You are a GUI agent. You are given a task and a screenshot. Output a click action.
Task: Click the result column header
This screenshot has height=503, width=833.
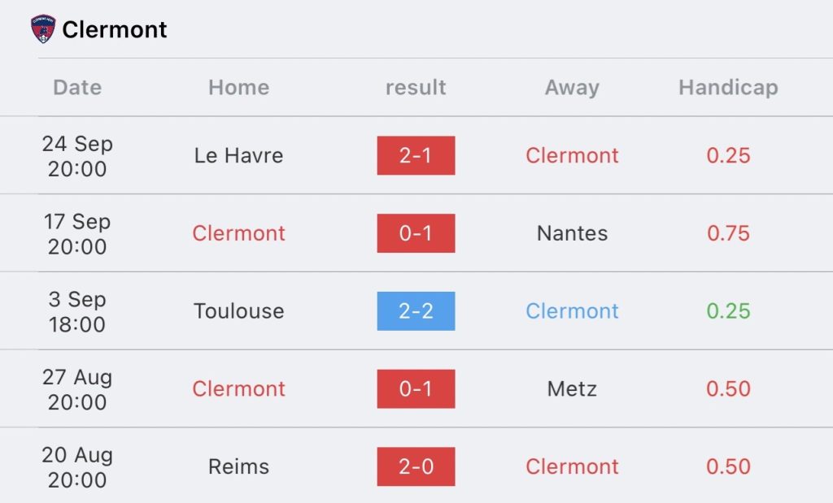(416, 88)
